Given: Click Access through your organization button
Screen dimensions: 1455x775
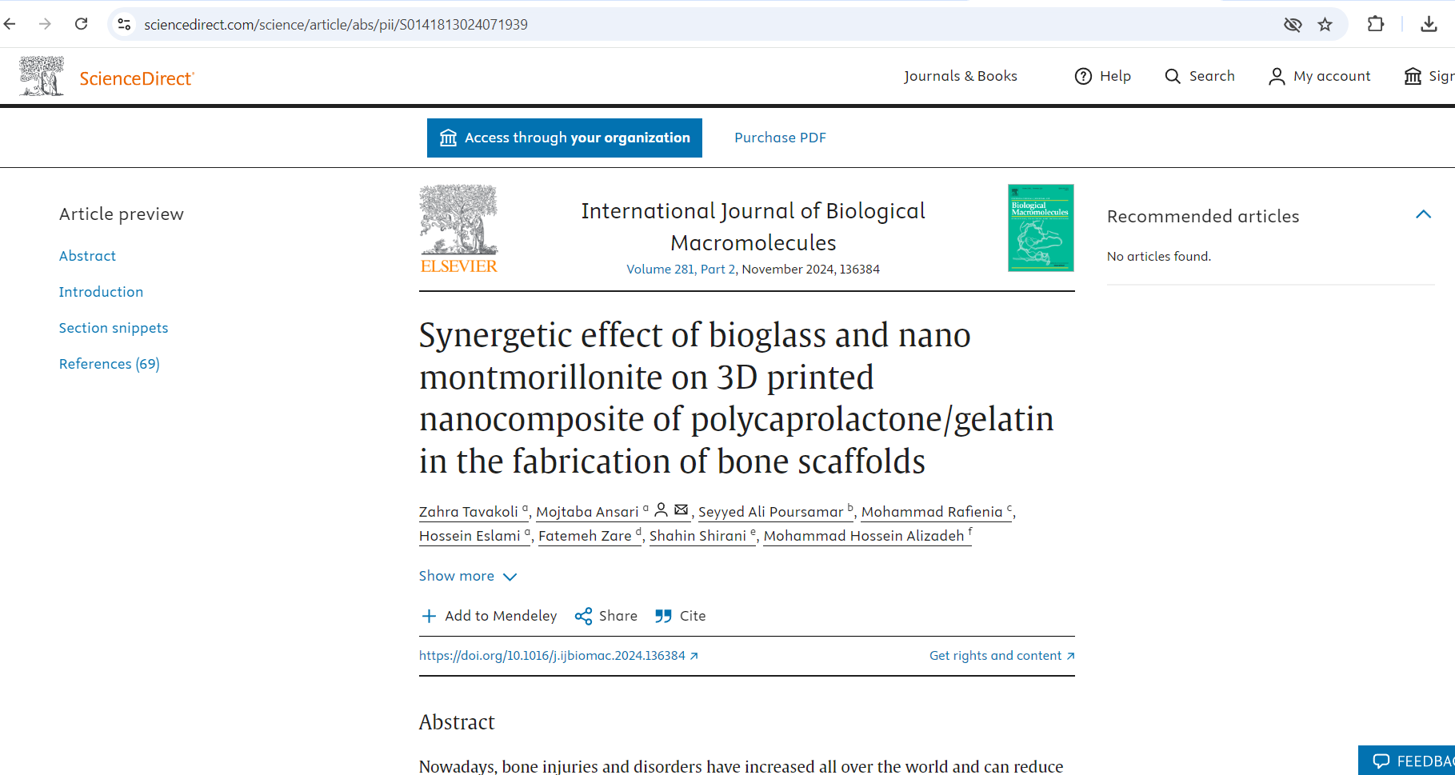Looking at the screenshot, I should pos(565,138).
